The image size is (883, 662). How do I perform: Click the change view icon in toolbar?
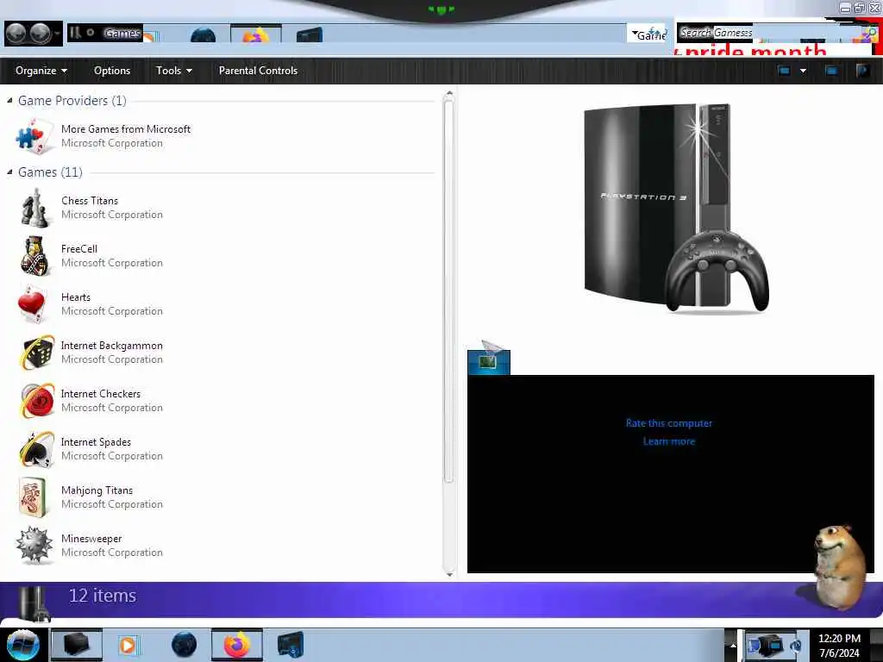pyautogui.click(x=784, y=71)
